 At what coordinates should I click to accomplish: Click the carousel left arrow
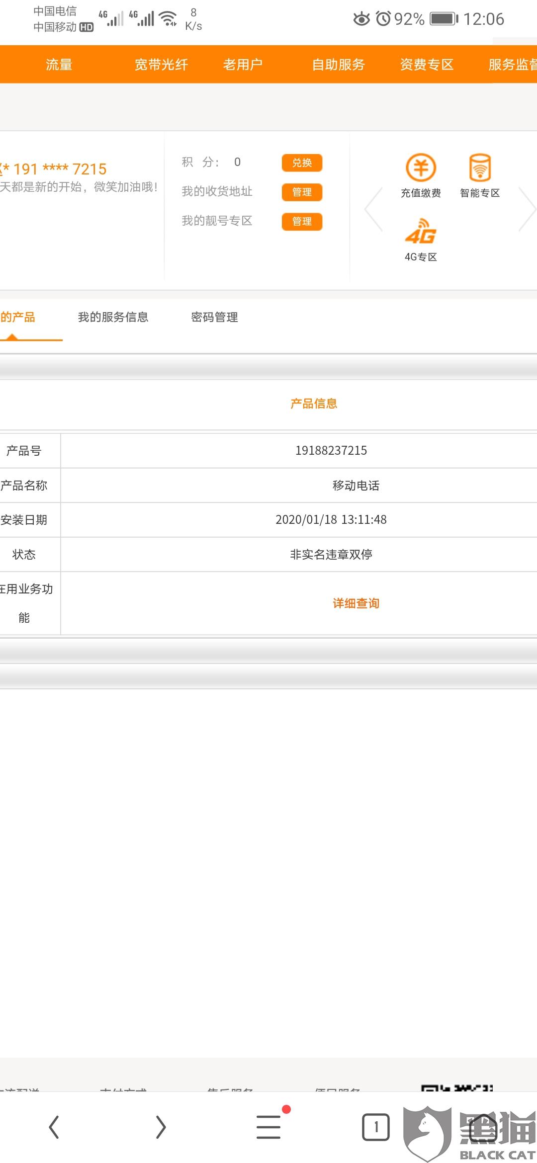pos(373,209)
